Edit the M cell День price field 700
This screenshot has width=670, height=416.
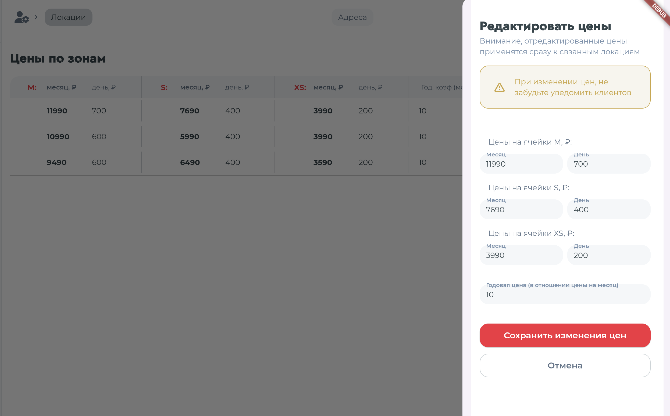click(x=609, y=163)
